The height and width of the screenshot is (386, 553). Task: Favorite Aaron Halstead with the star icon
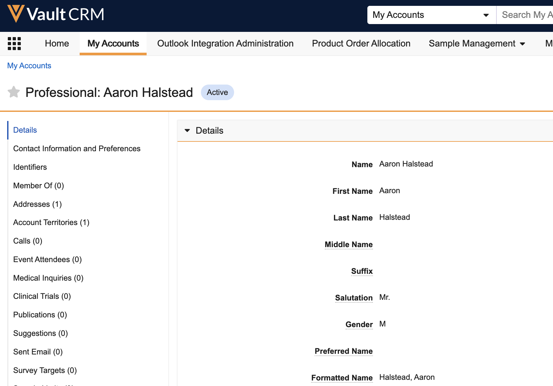[x=14, y=92]
